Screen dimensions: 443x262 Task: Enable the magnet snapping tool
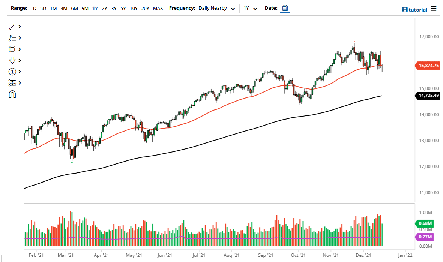(12, 94)
